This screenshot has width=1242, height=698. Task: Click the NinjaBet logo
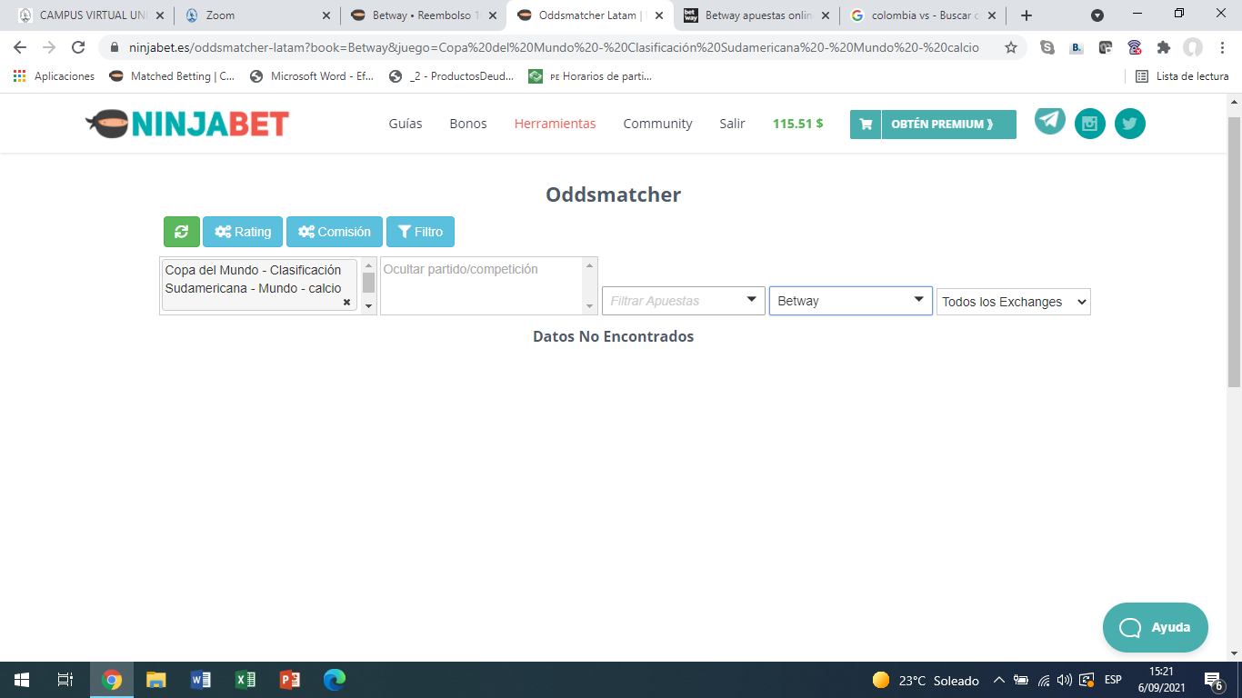[187, 124]
